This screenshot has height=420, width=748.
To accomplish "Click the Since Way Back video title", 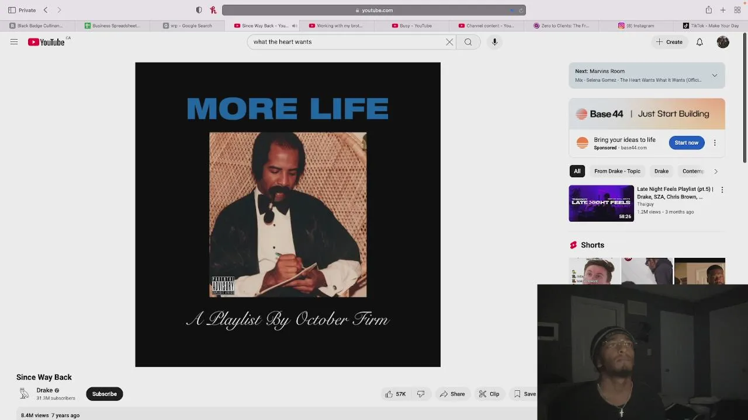I will coord(44,377).
